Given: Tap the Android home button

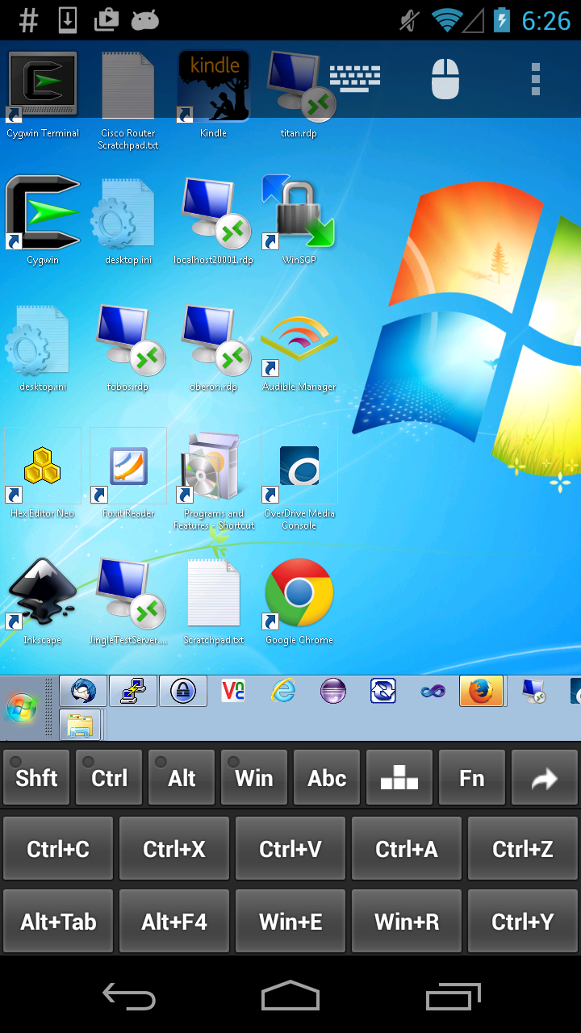Looking at the screenshot, I should (290, 996).
